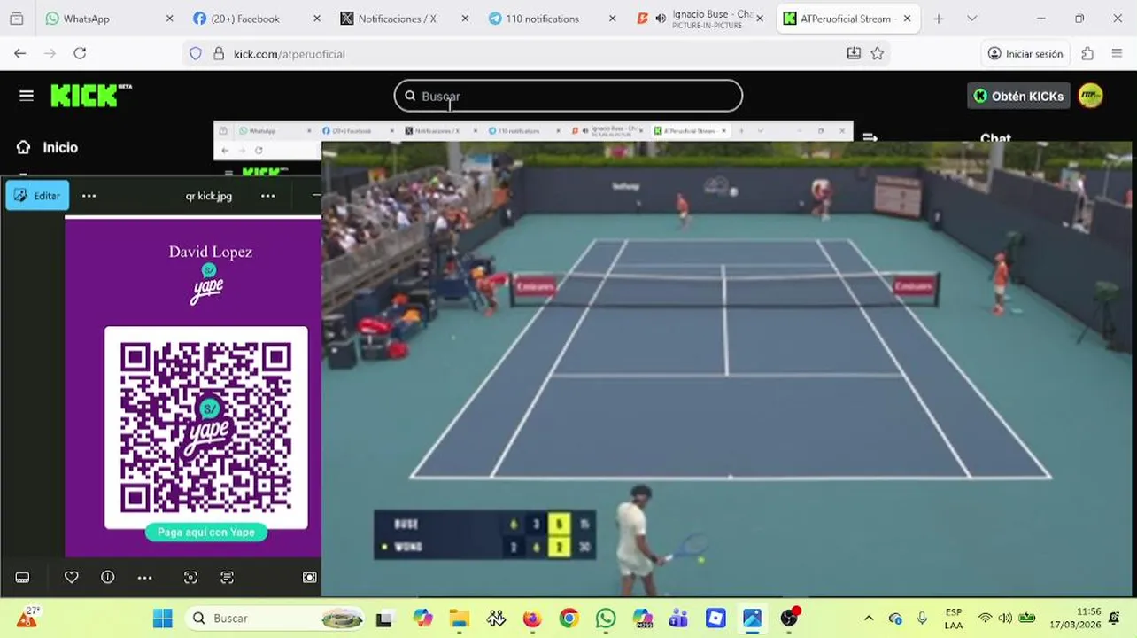Click the Kick search field
This screenshot has height=638, width=1137.
[568, 96]
